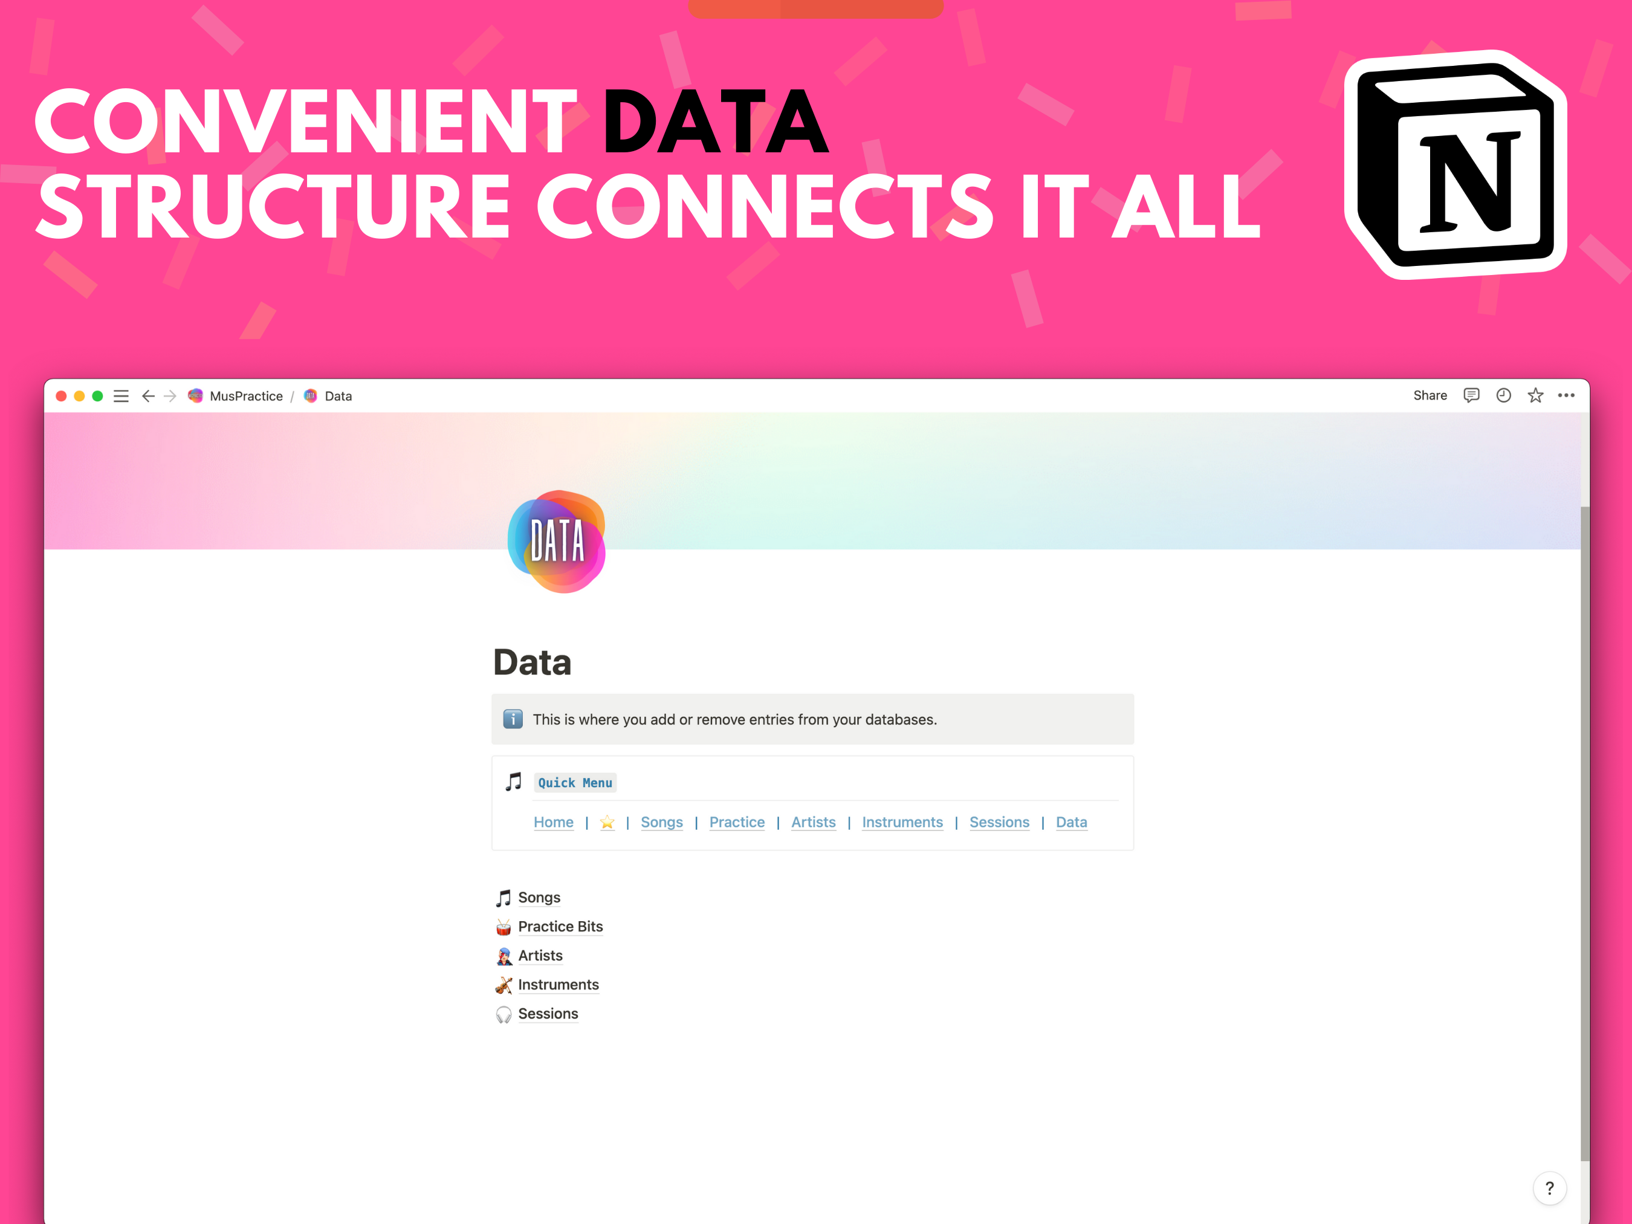The image size is (1632, 1224).
Task: Open the comments icon in top bar
Action: 1471,395
